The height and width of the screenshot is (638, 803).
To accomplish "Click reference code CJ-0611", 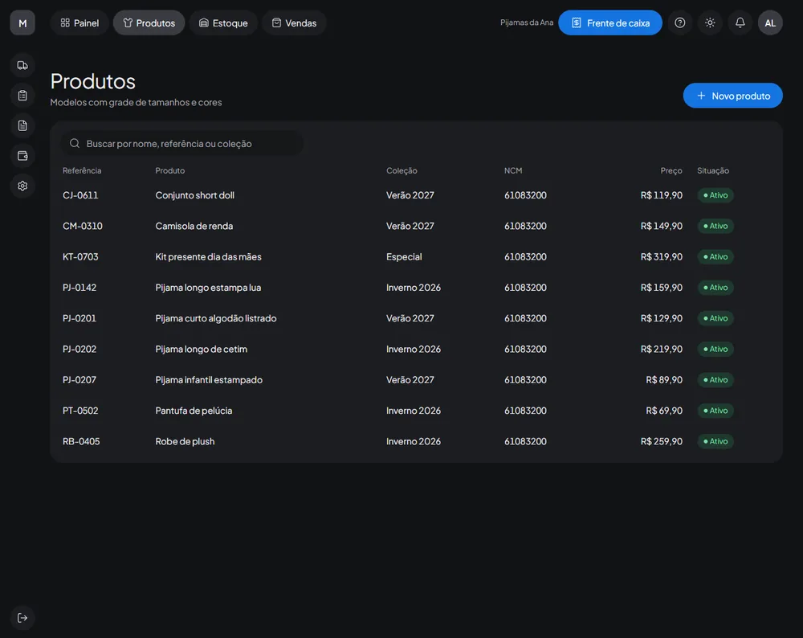I will (80, 195).
